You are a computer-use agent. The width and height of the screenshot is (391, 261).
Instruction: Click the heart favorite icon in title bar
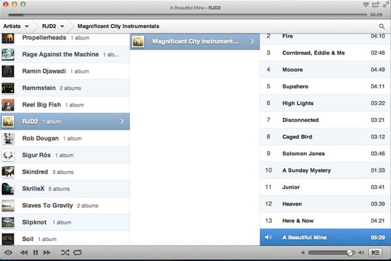[x=366, y=5]
